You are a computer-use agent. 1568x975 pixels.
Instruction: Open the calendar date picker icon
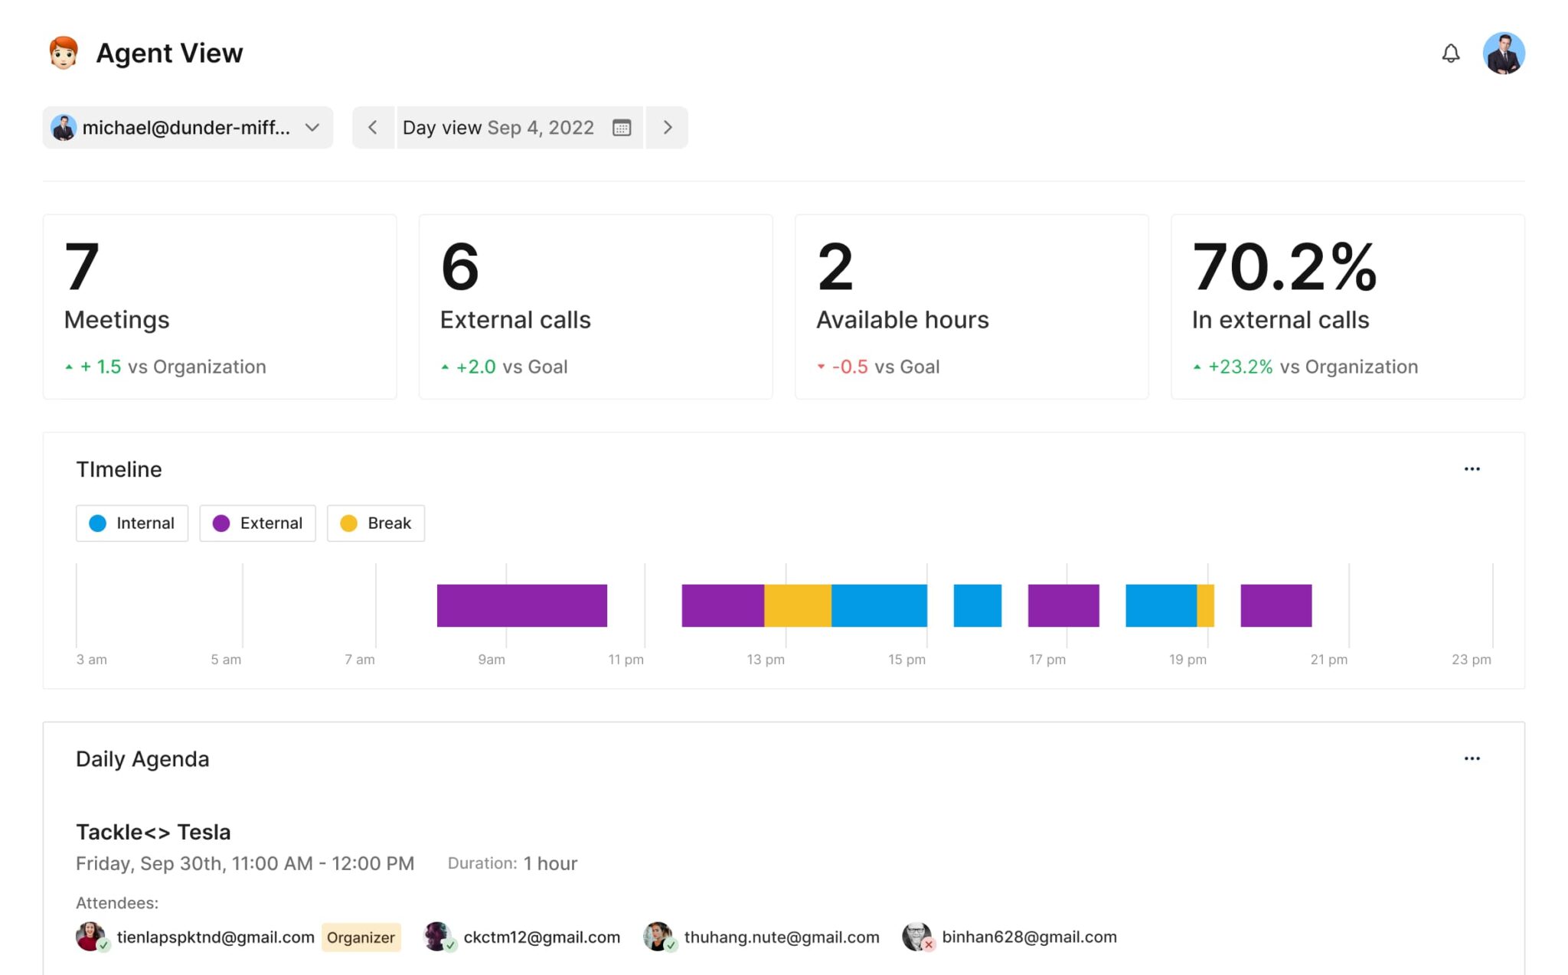click(622, 128)
